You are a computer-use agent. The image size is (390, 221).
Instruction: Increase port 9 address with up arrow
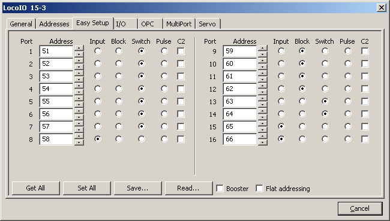pyautogui.click(x=262, y=48)
